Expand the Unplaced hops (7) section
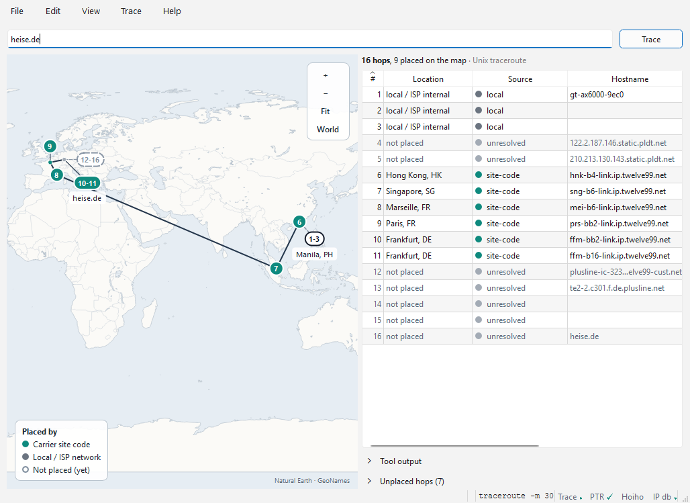This screenshot has height=503, width=690. [405, 482]
